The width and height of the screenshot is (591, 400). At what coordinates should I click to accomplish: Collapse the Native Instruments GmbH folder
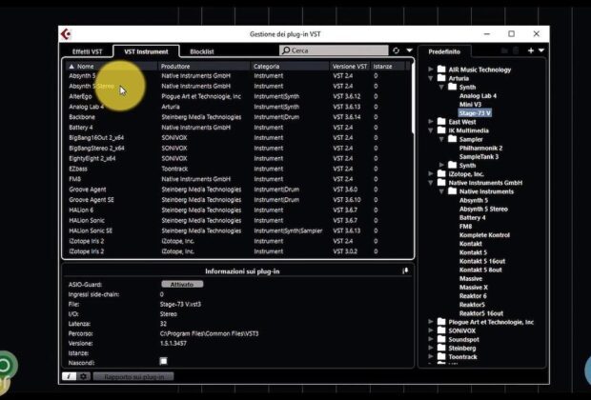431,183
